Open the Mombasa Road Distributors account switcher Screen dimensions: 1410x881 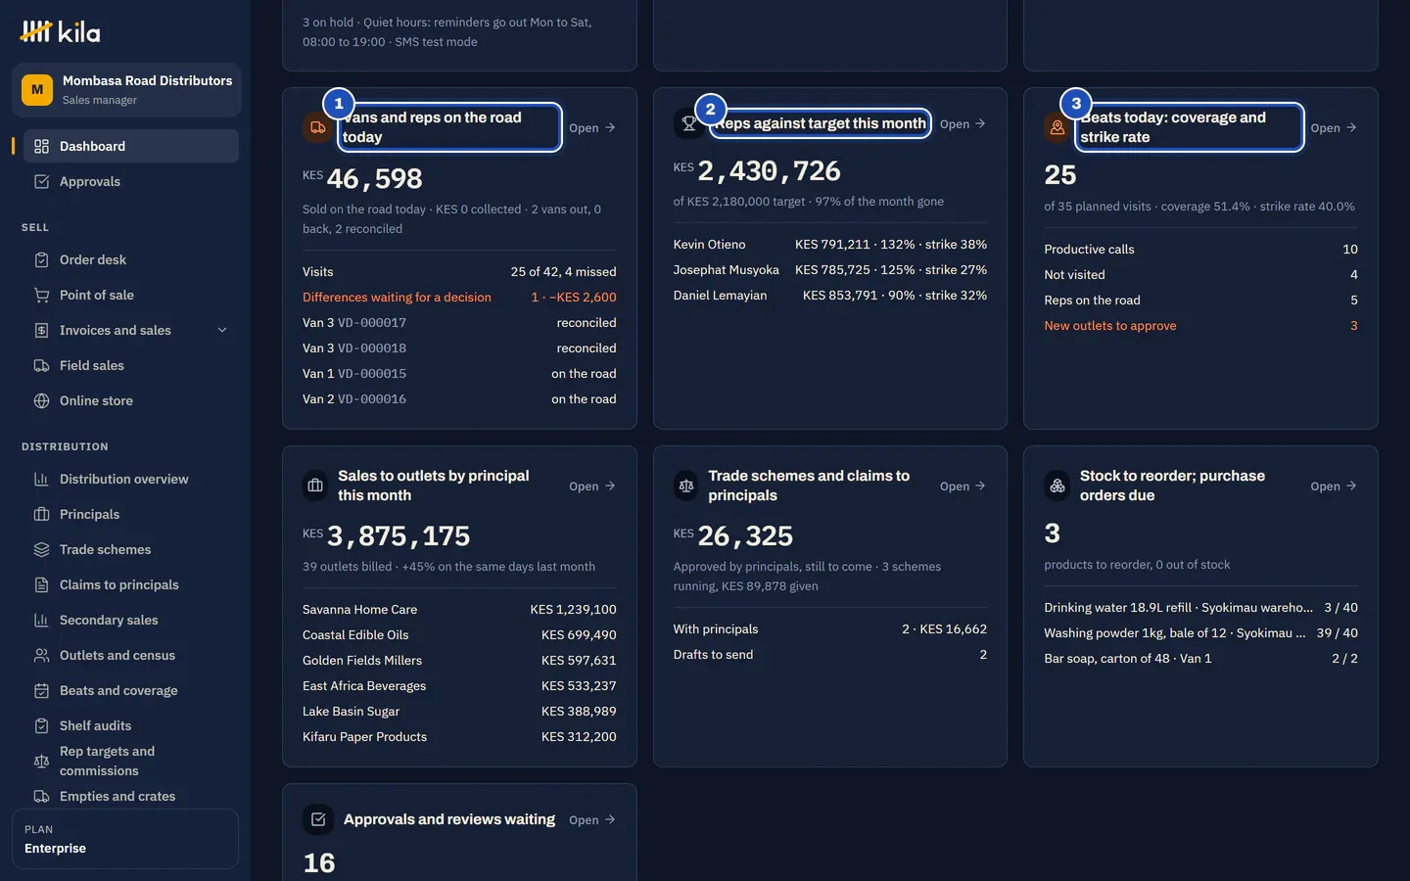click(126, 90)
